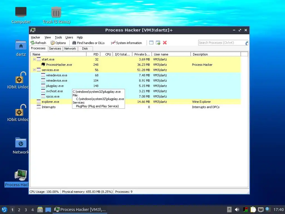Screen dimensions: 285x214
Task: Open the Hacker menu
Action: 35,37
